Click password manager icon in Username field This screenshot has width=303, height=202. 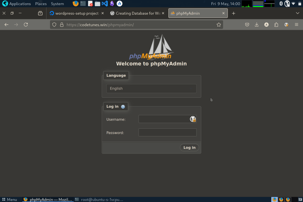193,119
